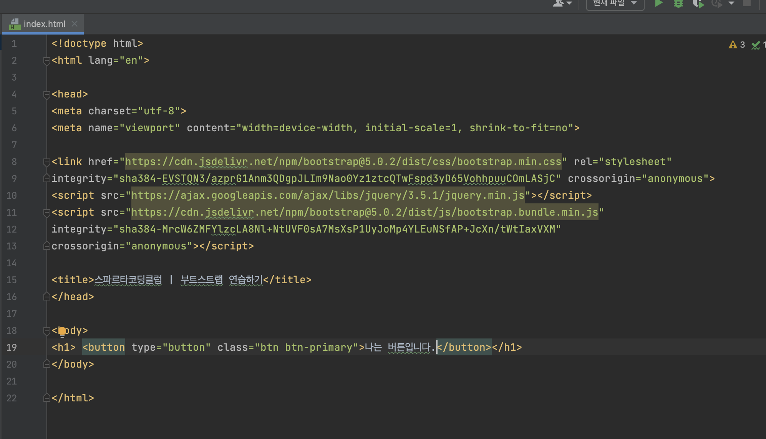The image size is (766, 439).
Task: Collapse the link tag fold on line 8
Action: [46, 162]
